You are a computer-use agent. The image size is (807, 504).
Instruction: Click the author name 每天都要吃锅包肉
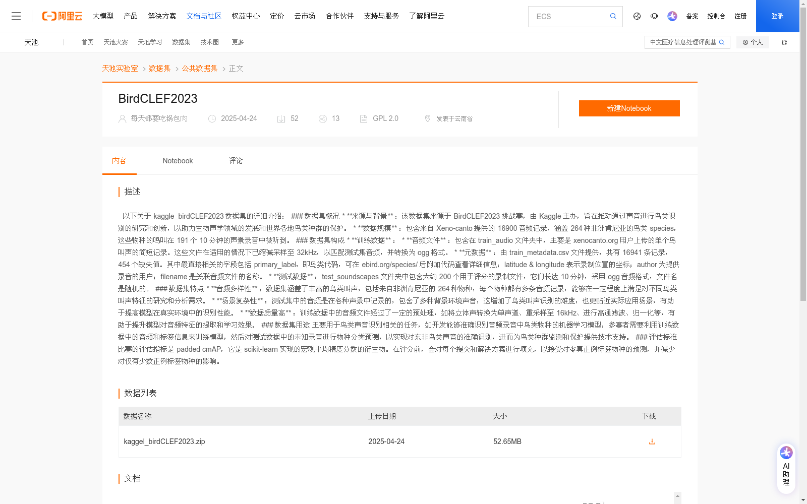[x=159, y=118]
